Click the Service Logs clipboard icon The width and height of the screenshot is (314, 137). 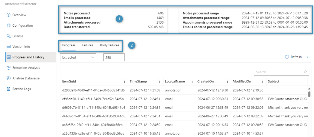point(8,89)
